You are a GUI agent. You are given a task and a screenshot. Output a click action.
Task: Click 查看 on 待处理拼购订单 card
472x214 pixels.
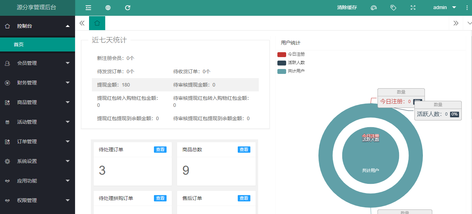(x=160, y=198)
